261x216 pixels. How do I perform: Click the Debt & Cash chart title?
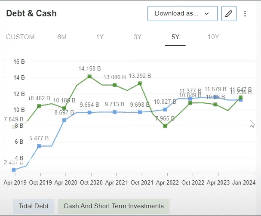pos(31,13)
